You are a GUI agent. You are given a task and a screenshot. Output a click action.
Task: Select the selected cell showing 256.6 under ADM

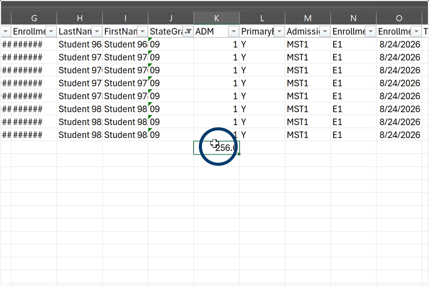tap(217, 148)
